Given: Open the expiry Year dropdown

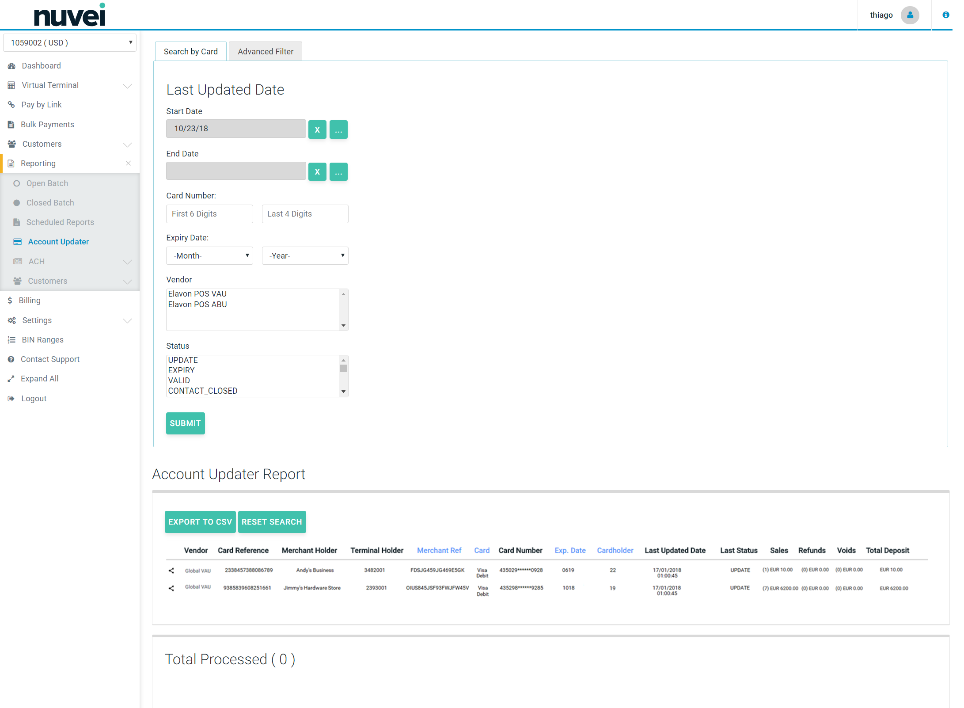Looking at the screenshot, I should pos(305,256).
